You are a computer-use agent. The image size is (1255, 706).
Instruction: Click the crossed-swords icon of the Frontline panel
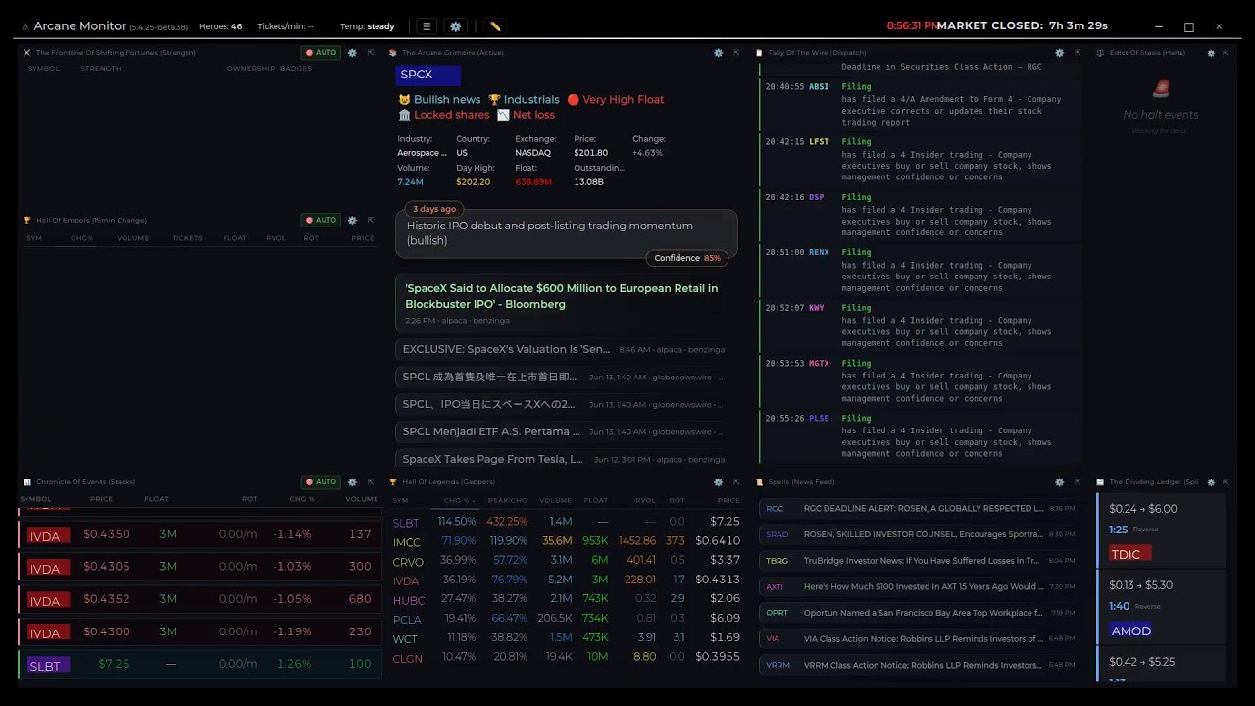point(26,53)
